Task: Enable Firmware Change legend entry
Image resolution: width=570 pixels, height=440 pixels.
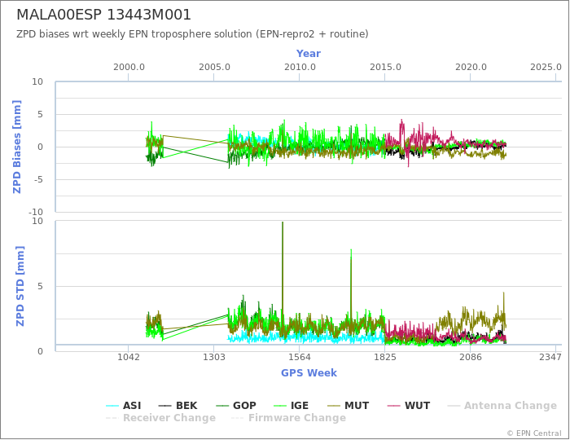Action: [288, 418]
